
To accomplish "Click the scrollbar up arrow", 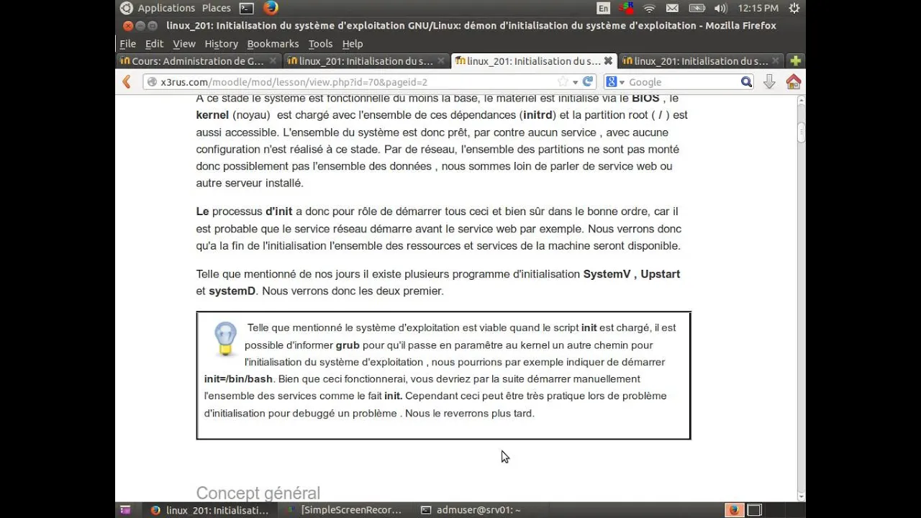I will pos(801,101).
